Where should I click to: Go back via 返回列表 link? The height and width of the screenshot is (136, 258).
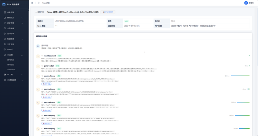click(x=40, y=12)
